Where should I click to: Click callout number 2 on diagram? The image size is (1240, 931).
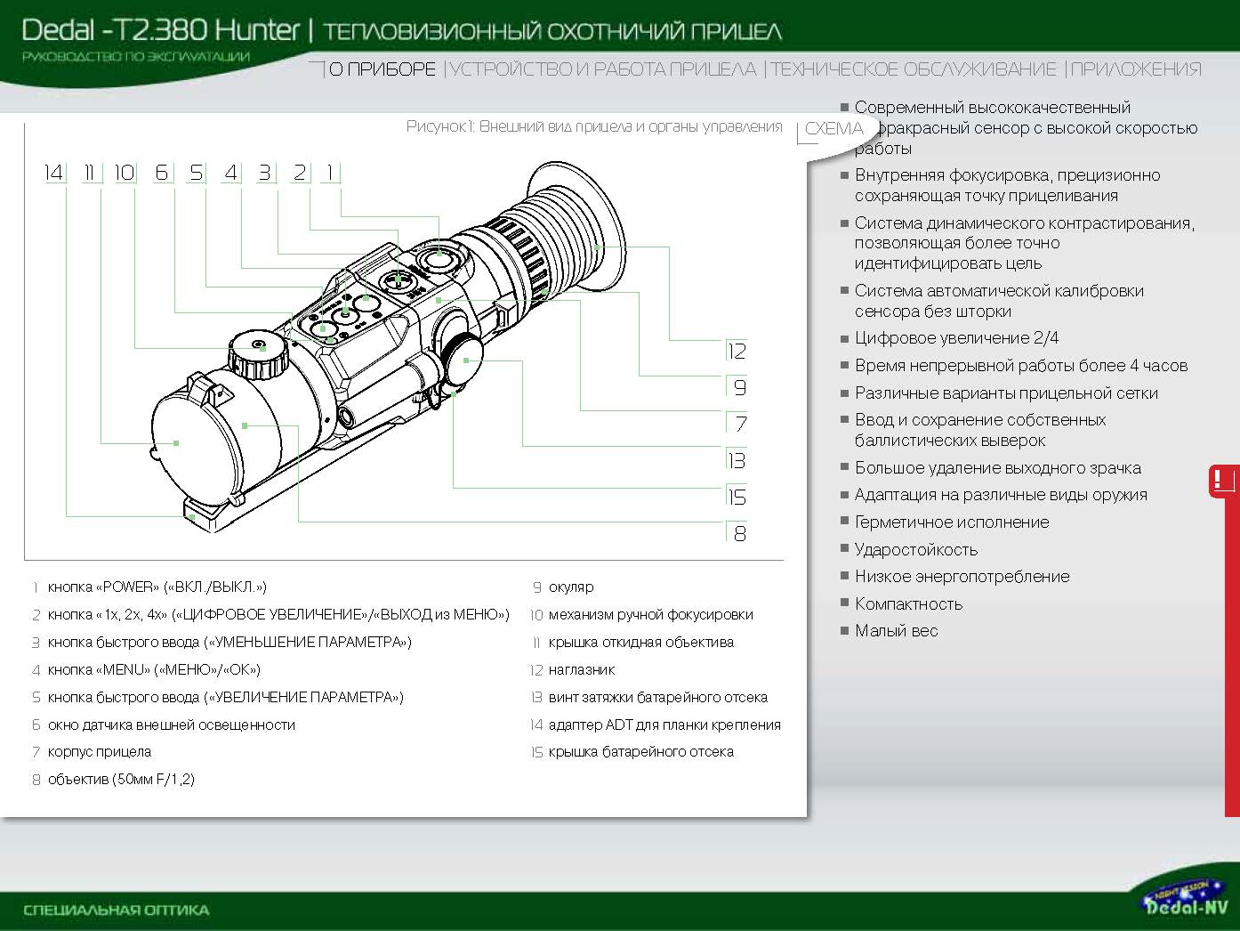point(301,173)
